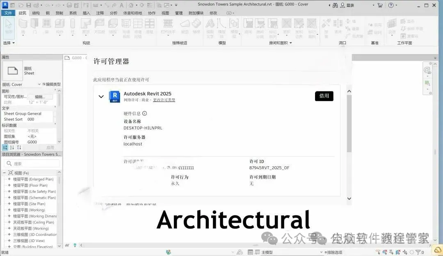The image size is (443, 256).
Task: Expand the Floor Plan tree node
Action: pyautogui.click(x=9, y=185)
